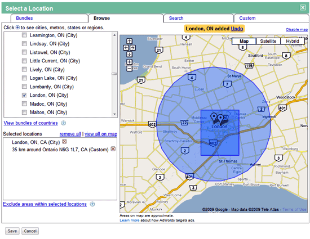Check Madoc, ON (City)
This screenshot has width=310, height=239.
[x=24, y=103]
